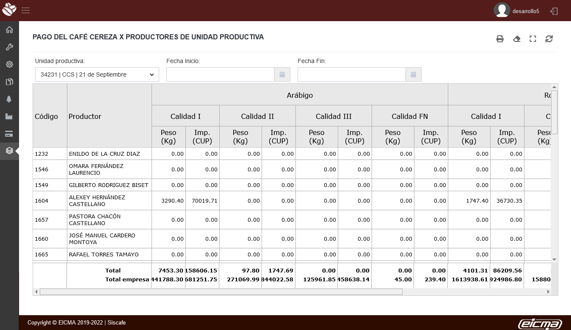Click the table's vertical scroll down arrow
This screenshot has width=571, height=330.
[x=554, y=259]
